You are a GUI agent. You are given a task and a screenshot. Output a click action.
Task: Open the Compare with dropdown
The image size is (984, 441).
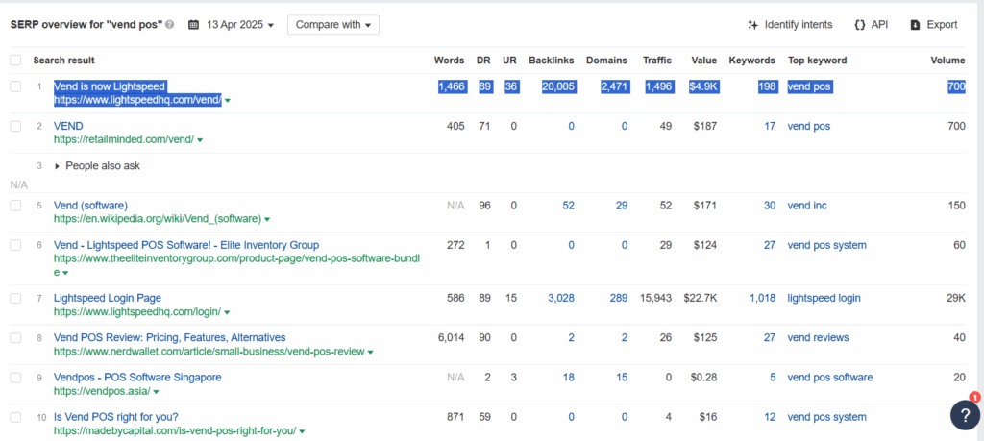point(333,25)
